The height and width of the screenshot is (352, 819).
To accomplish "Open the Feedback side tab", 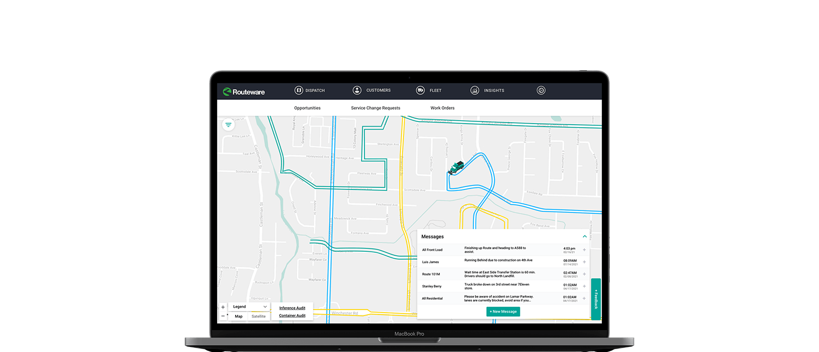I will [x=596, y=299].
